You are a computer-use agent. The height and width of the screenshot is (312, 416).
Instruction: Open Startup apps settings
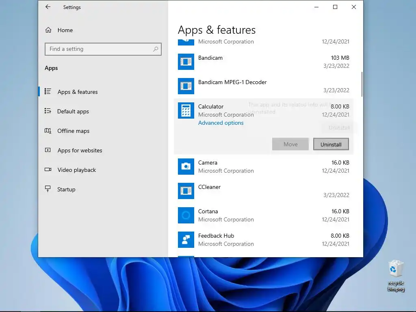click(66, 189)
